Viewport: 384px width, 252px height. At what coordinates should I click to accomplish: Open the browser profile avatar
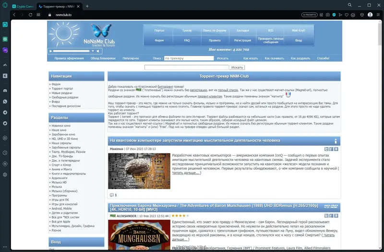tap(370, 15)
